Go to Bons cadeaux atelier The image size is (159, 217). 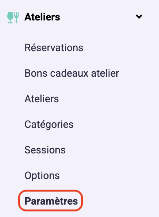(72, 73)
